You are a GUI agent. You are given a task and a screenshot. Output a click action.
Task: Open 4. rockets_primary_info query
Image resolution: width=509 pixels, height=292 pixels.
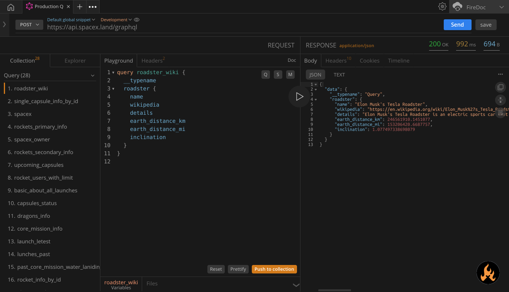[50, 127]
